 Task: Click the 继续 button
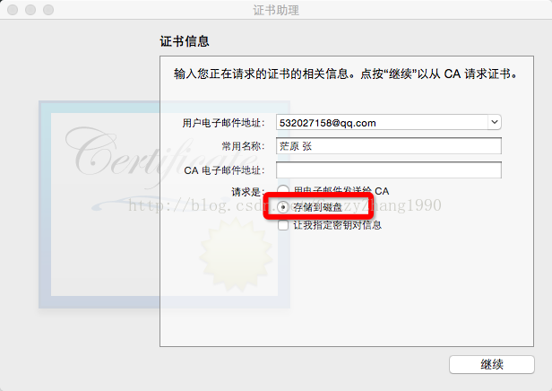click(x=492, y=364)
